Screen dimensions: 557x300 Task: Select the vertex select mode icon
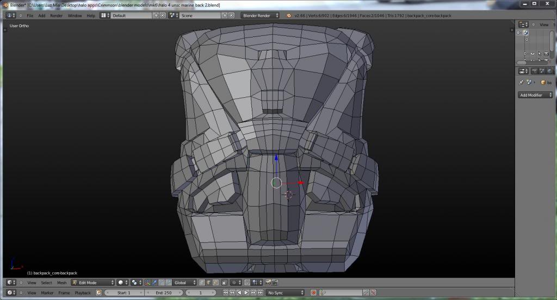pos(202,283)
